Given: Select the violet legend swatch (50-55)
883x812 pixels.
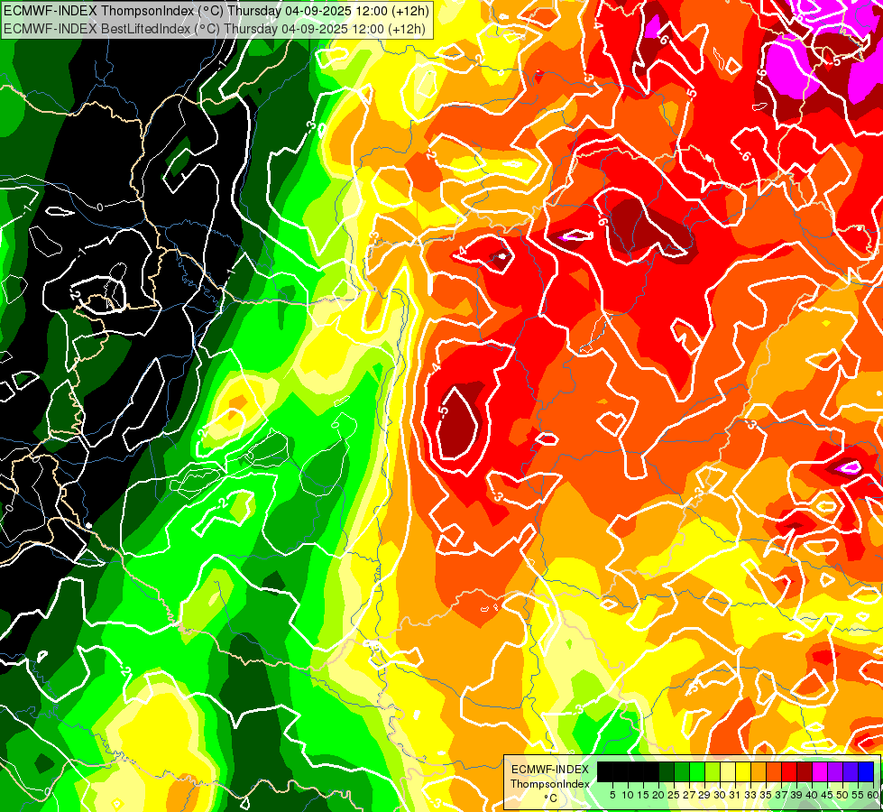Looking at the screenshot, I should click(851, 771).
